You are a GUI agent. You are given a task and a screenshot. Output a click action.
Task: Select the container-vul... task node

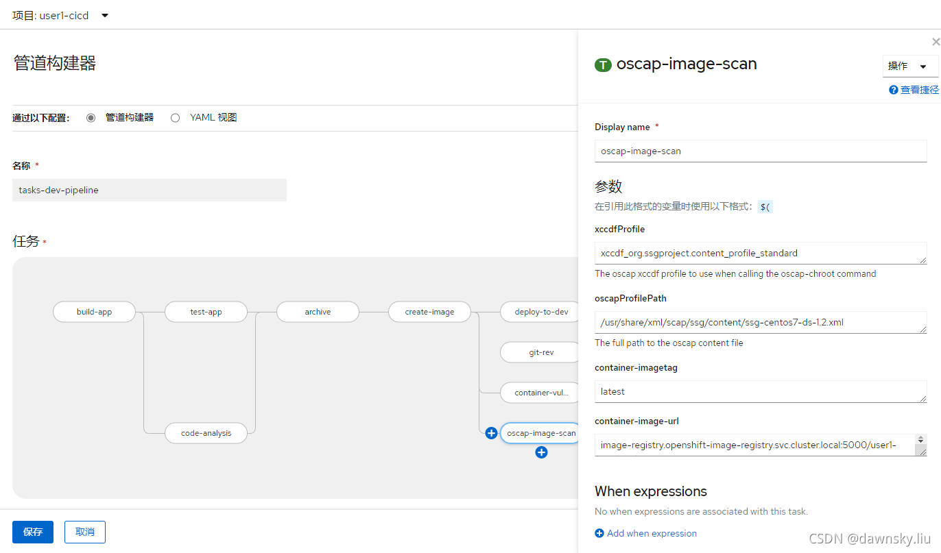click(x=540, y=393)
